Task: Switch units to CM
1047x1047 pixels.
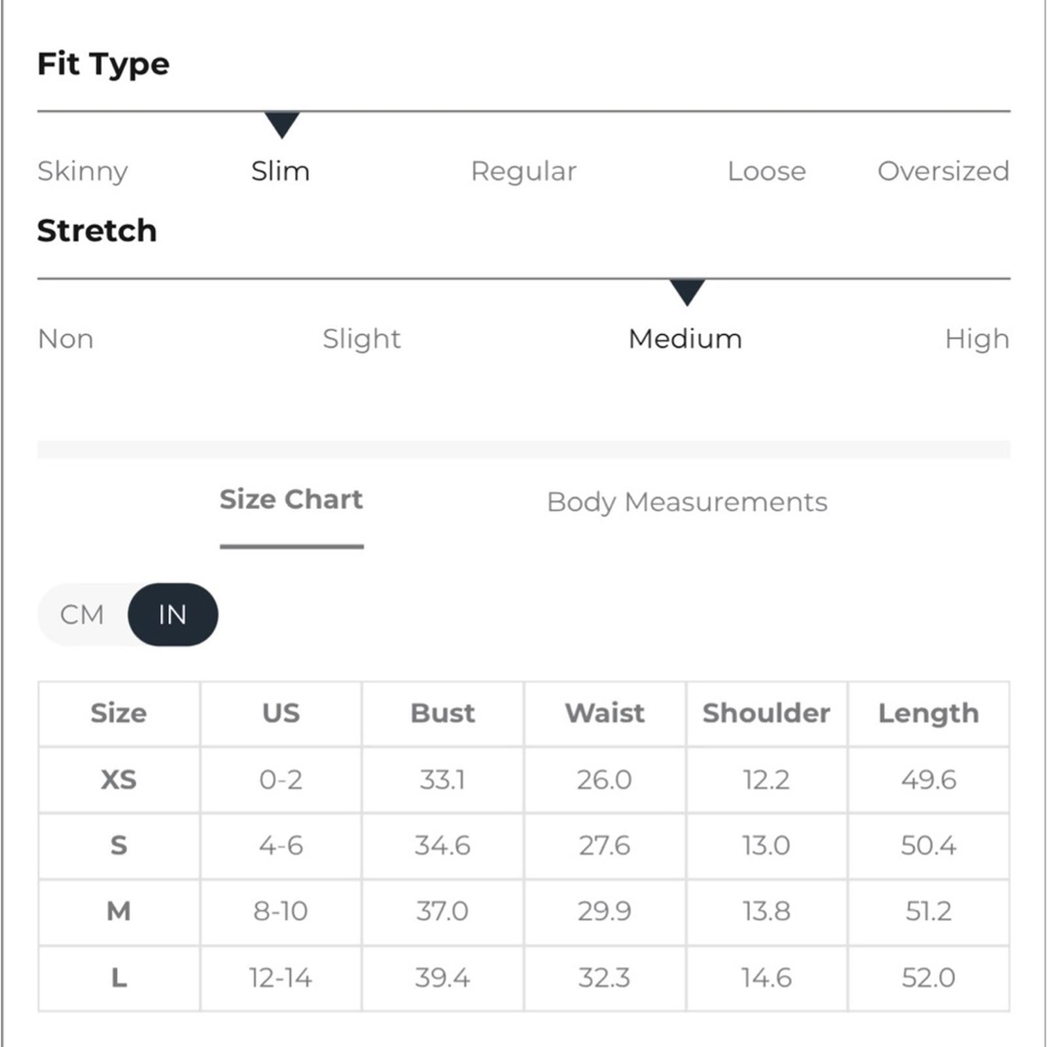Action: (x=82, y=614)
